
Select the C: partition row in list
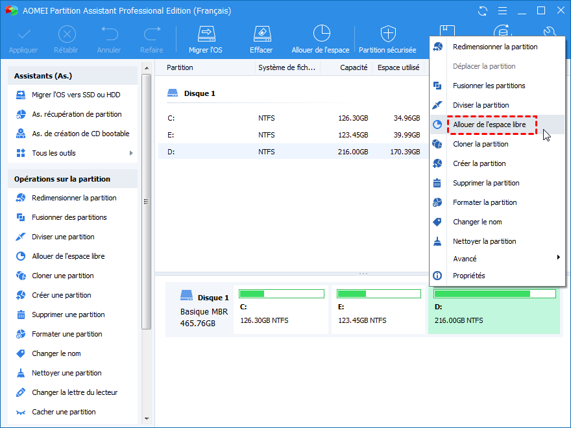[293, 118]
